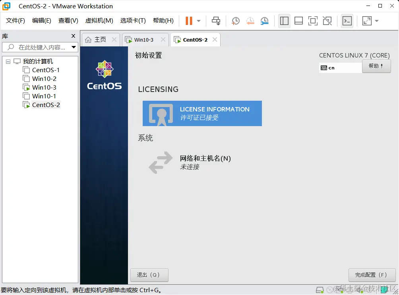Collapse the 我的计算机 tree node
399x295 pixels.
pos(8,61)
